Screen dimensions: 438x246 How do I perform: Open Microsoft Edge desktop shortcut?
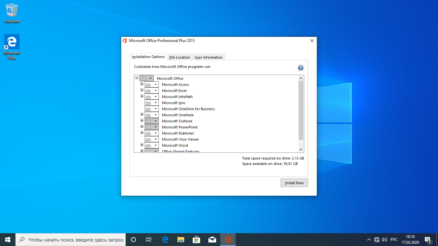pos(12,47)
